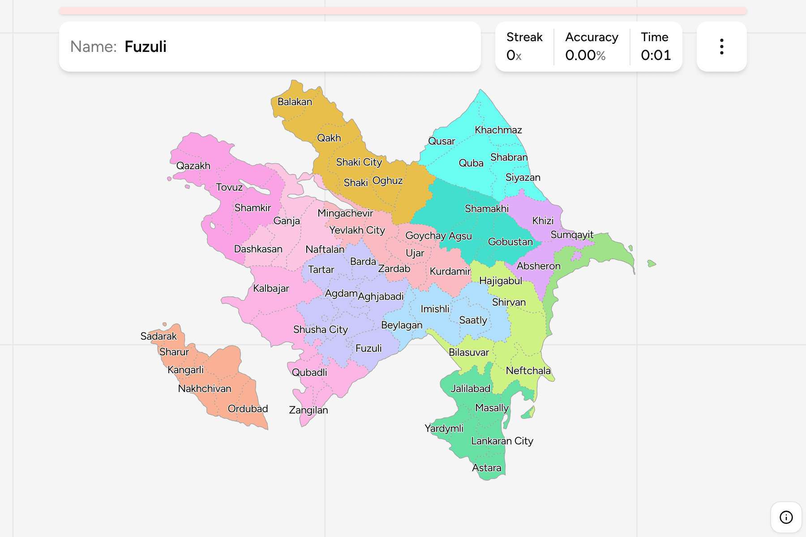Click the Streak counter stat
806x537 pixels.
(524, 47)
